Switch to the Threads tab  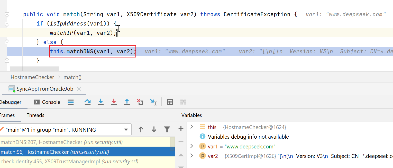tap(35, 115)
